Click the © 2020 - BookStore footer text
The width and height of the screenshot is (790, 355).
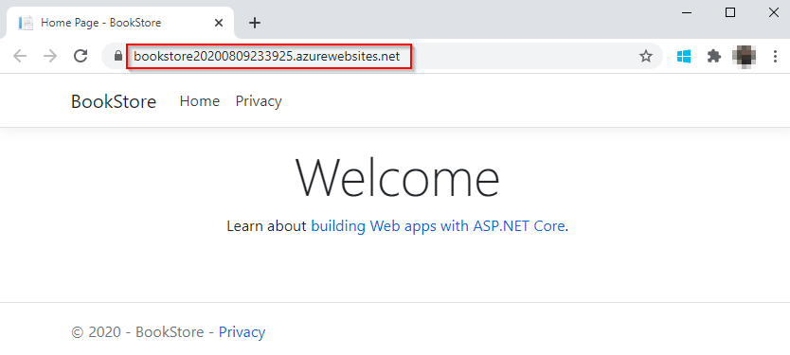tap(137, 332)
